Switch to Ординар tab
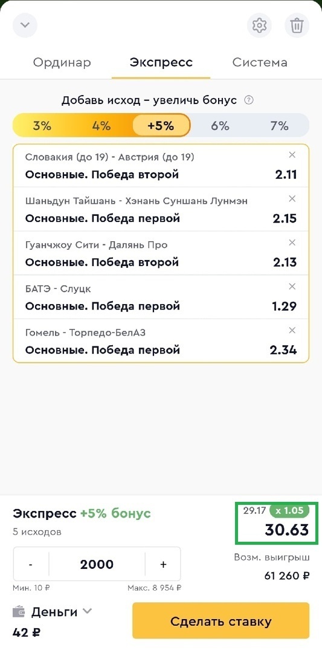This screenshot has width=322, height=653. coord(62,62)
